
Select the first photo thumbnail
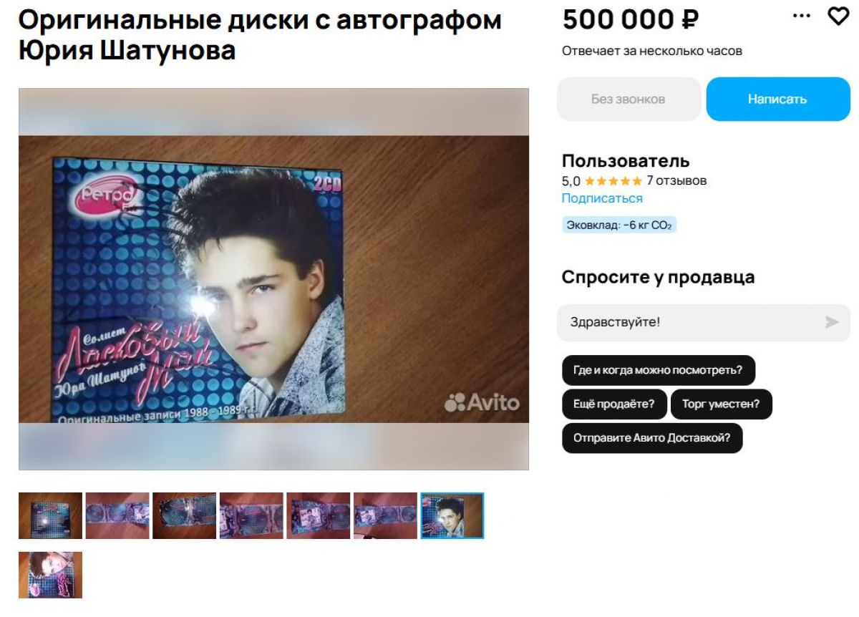tap(50, 515)
